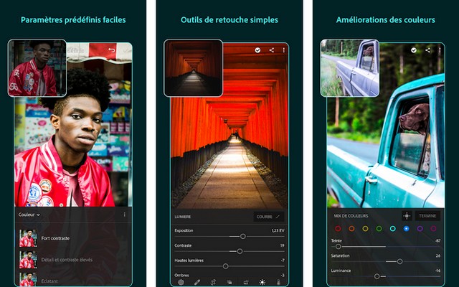Screen dimensions: 459x287
Task: Activate the targeted adjustment crosshair tool
Action: 407,216
